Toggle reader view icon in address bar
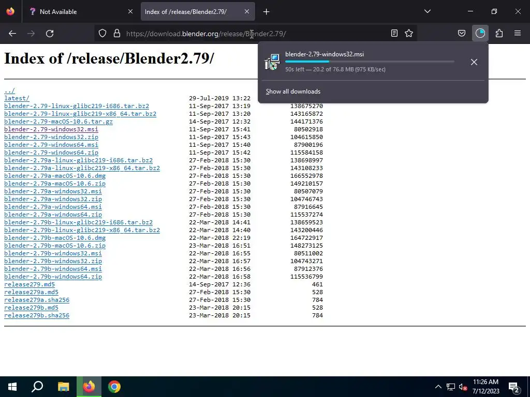Viewport: 530px width, 397px height. (394, 33)
